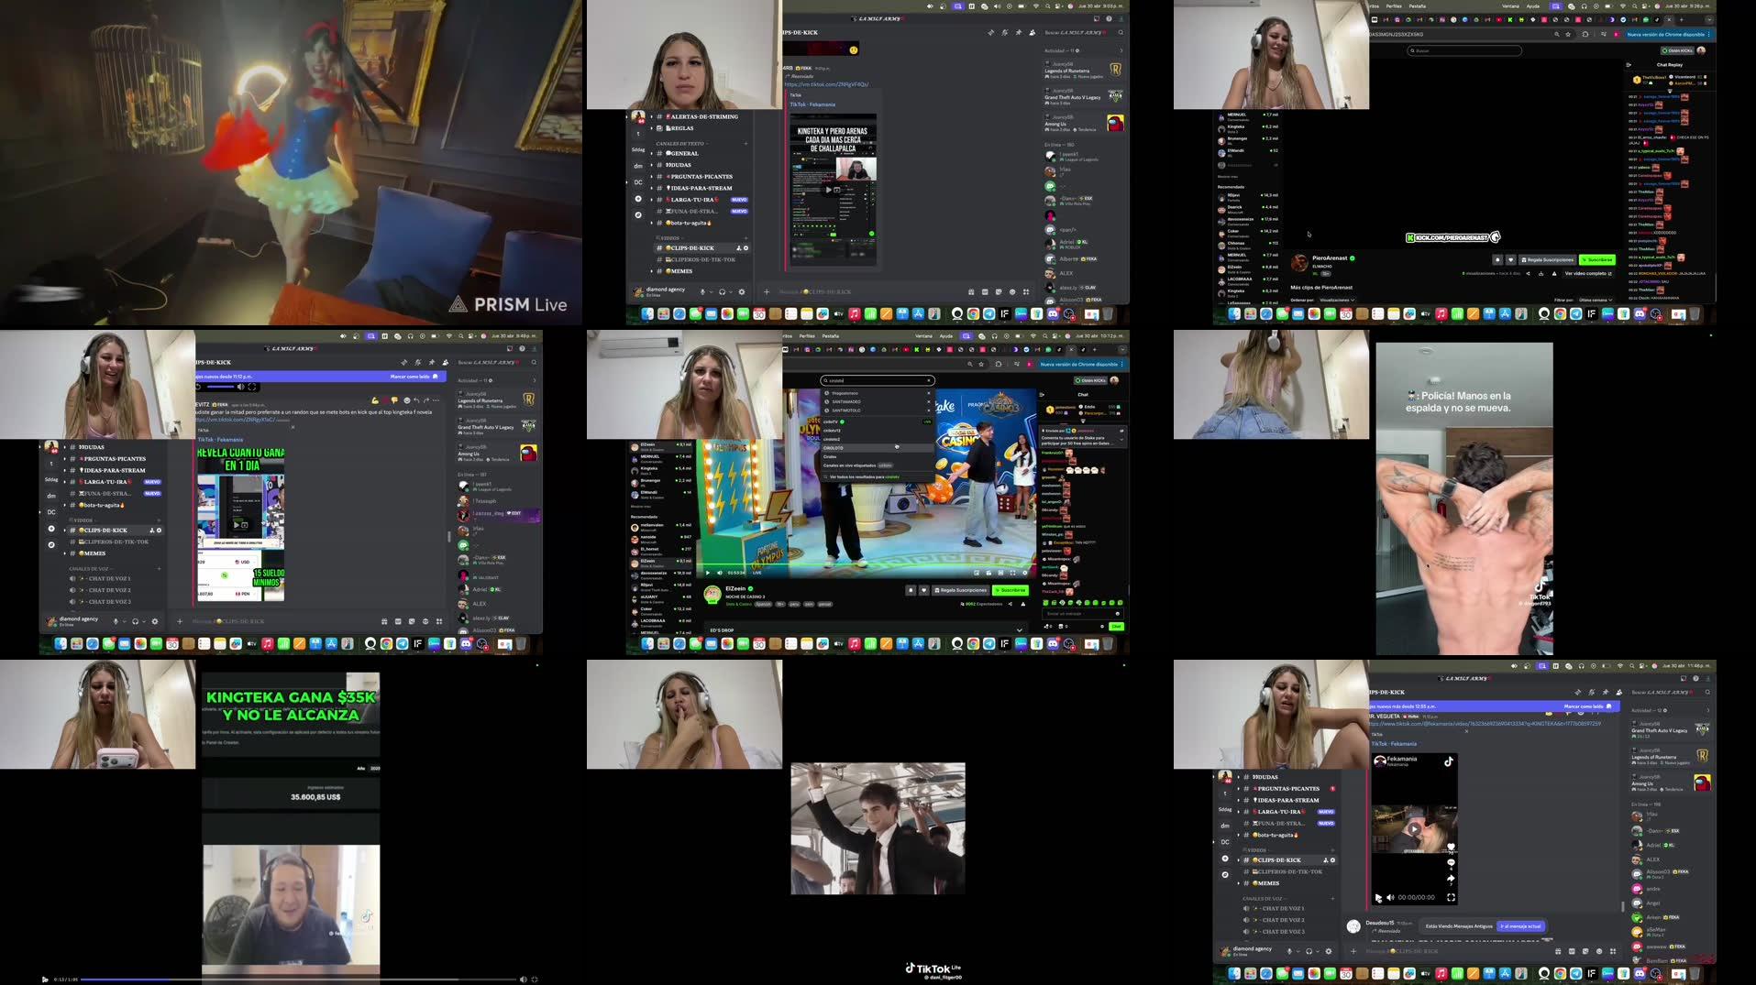Open the Kingteka channel in the ElZeein frame sidebar
Image resolution: width=1756 pixels, height=985 pixels.
click(x=661, y=471)
